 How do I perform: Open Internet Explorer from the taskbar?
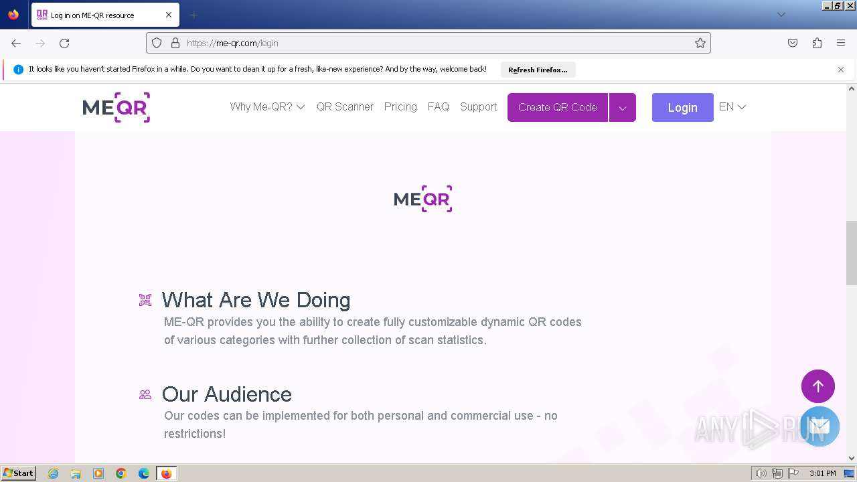(x=53, y=473)
